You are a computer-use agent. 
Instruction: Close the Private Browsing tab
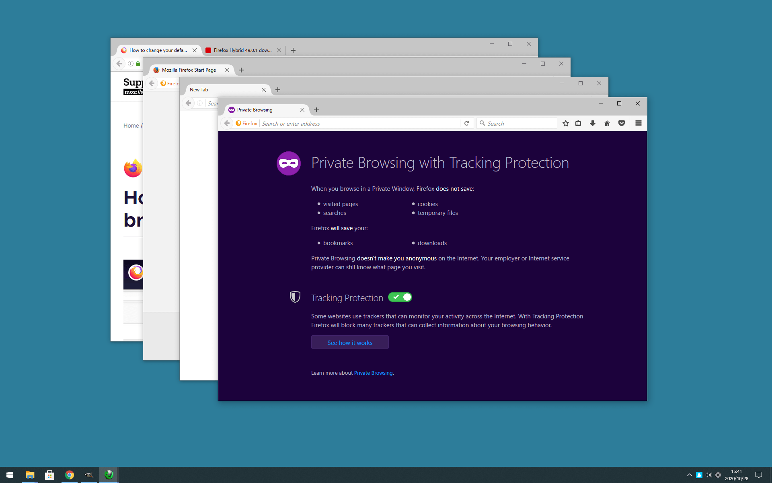tap(302, 110)
